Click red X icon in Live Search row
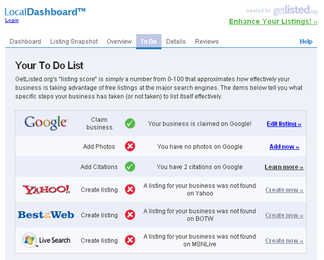The height and width of the screenshot is (260, 324). click(x=130, y=240)
